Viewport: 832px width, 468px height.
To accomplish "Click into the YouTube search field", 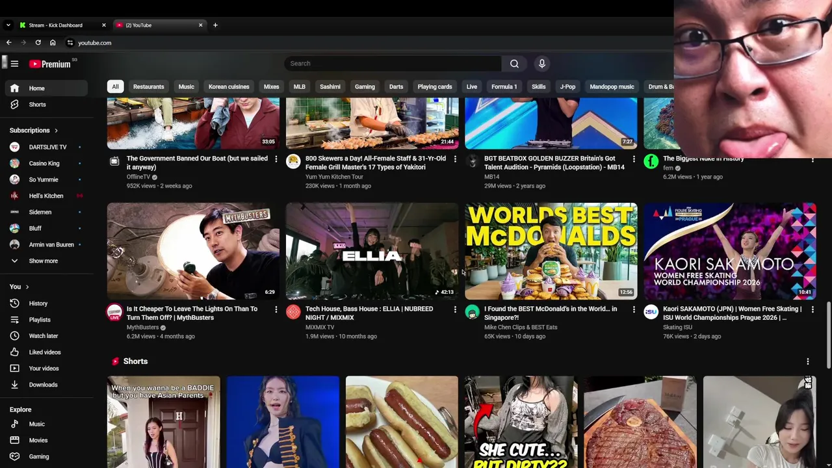I will click(393, 64).
